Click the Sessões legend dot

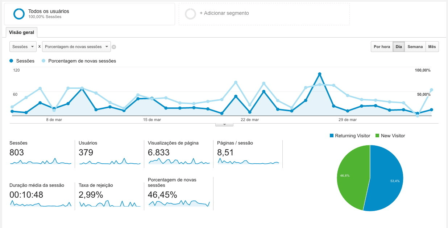pos(12,61)
